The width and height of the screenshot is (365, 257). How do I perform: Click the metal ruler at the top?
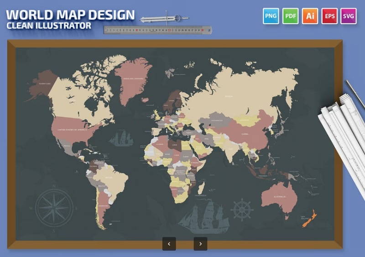point(158,30)
